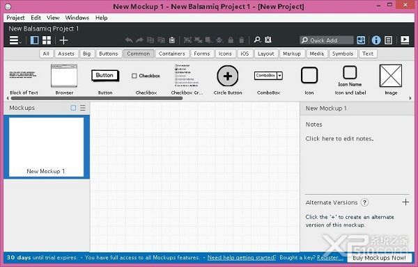Toggle the project notes panel icon
Image resolution: width=418 pixels, height=267 pixels.
pyautogui.click(x=389, y=40)
